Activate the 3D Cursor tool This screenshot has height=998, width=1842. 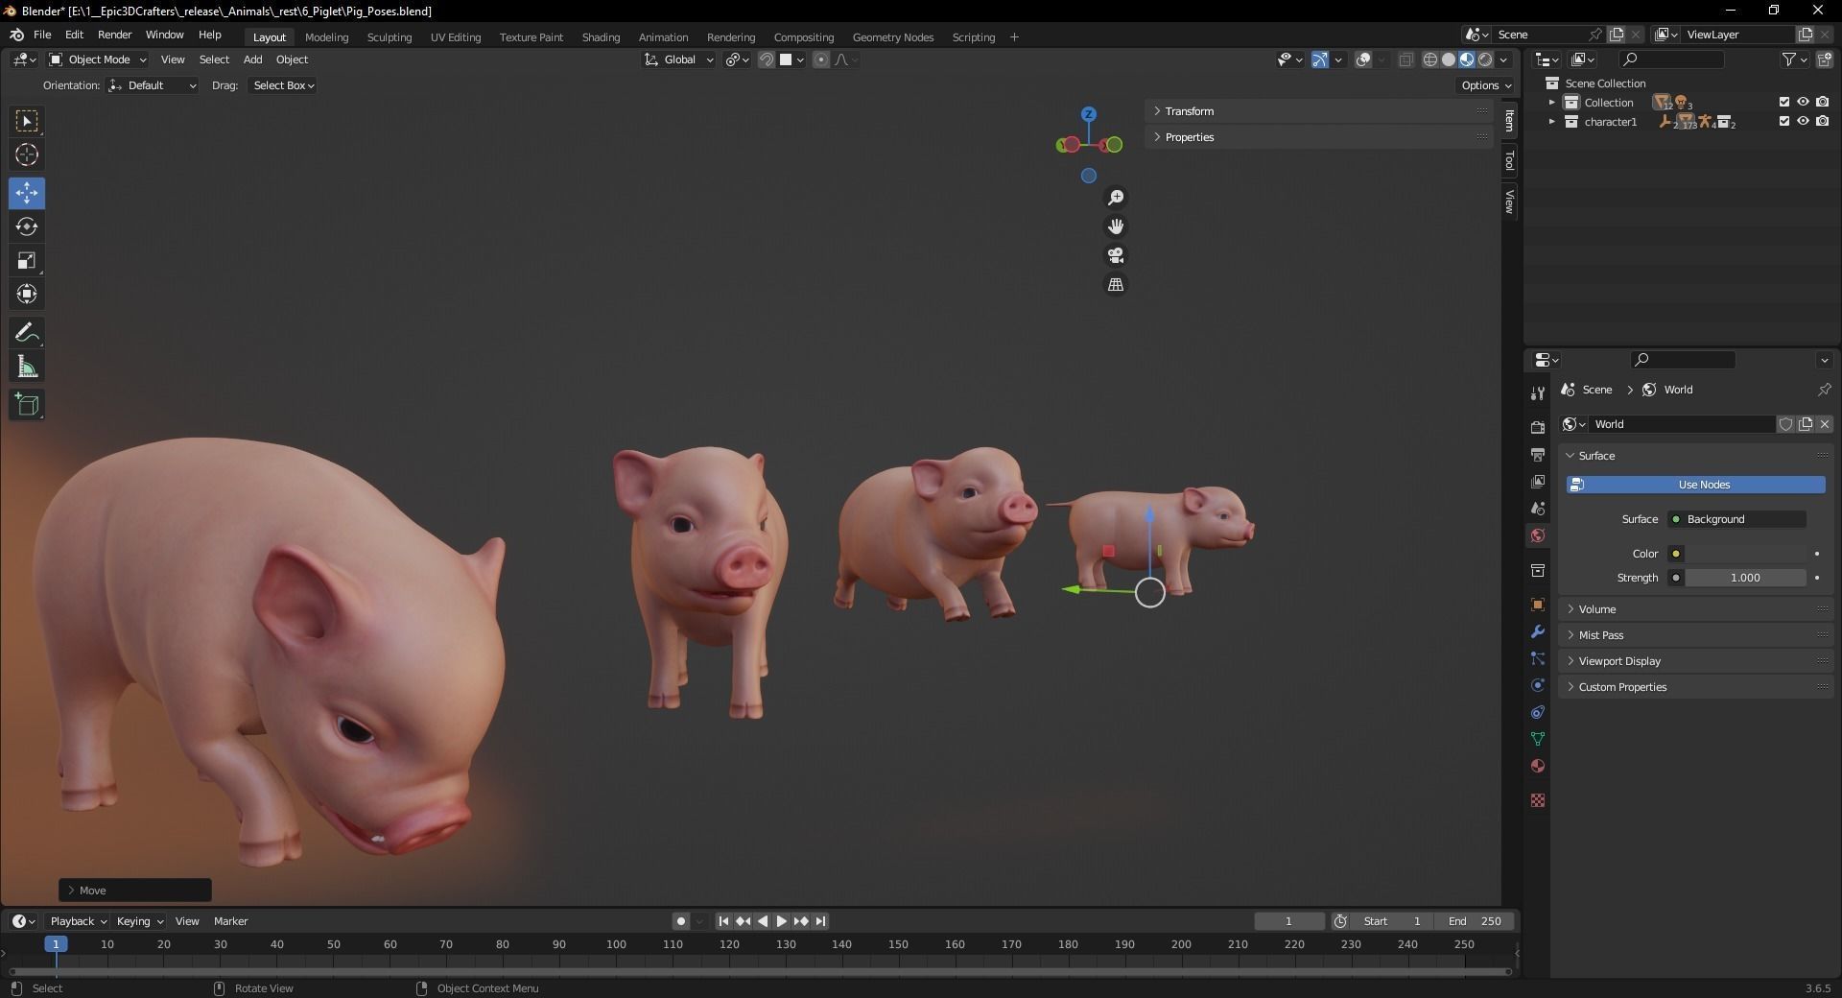point(27,154)
